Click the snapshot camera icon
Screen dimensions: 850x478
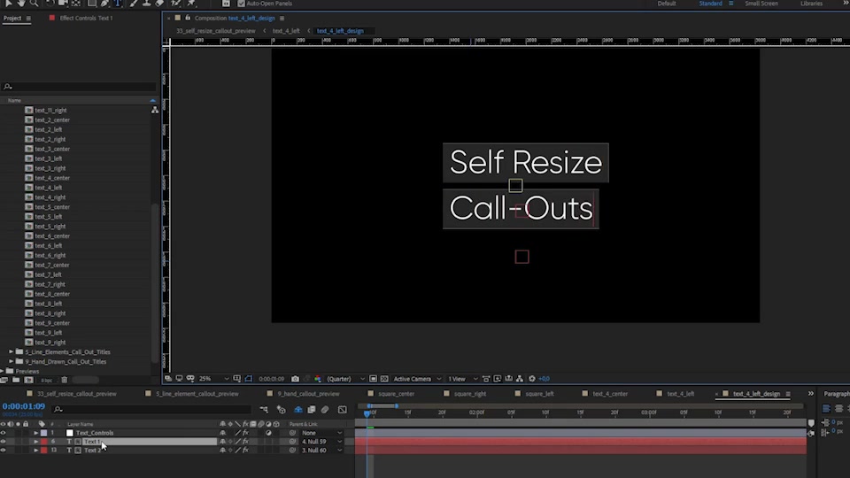click(x=295, y=379)
